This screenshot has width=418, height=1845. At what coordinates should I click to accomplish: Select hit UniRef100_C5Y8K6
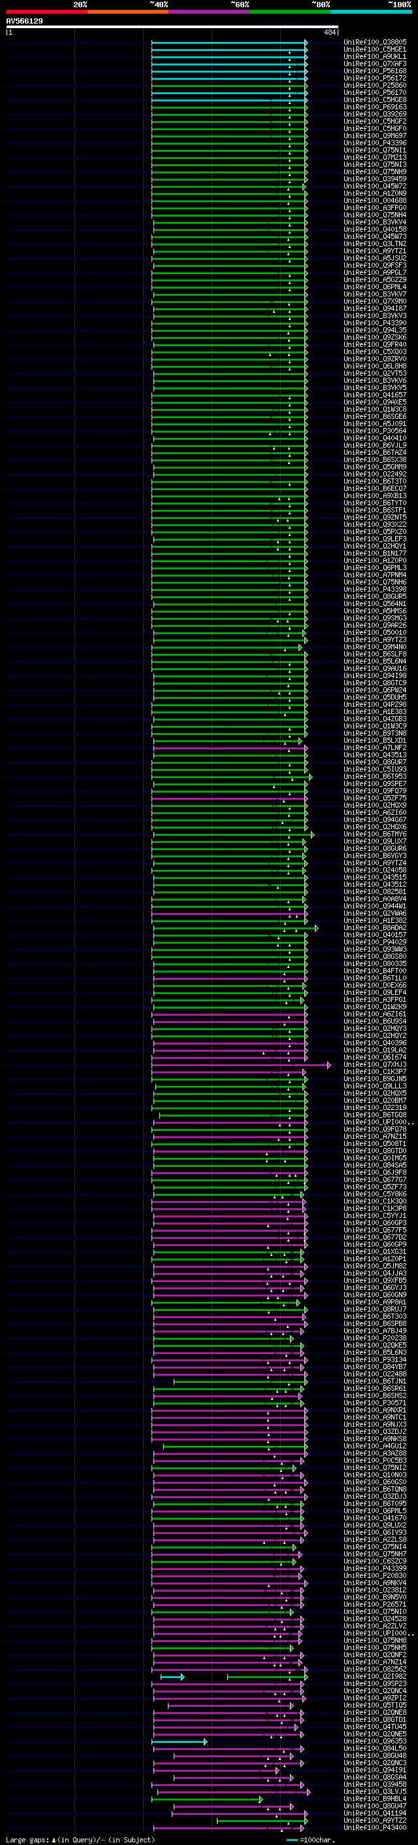(x=375, y=1194)
